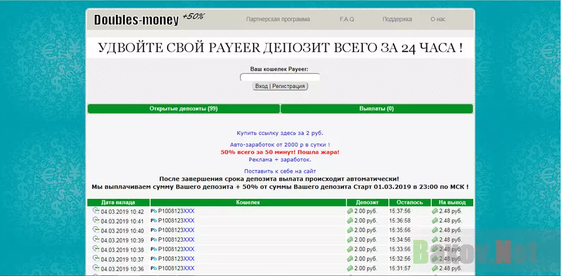Click the Payeer logo icon in the 10:41 row
Viewport: 561px width, 276px height.
154,221
